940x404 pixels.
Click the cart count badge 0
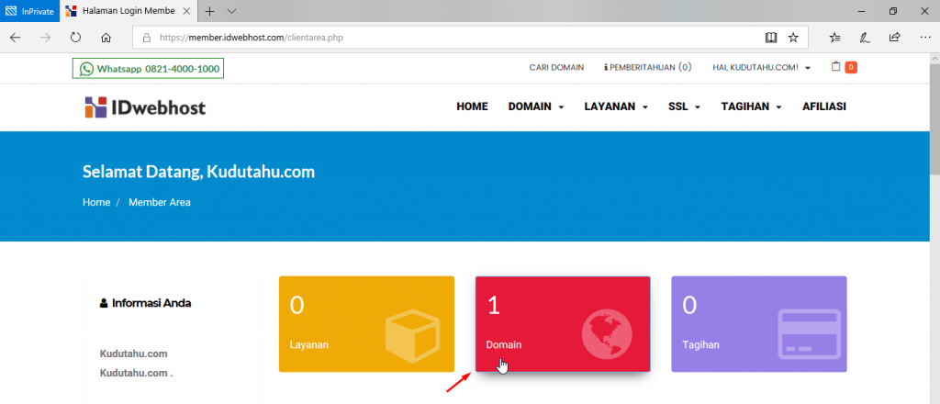tap(851, 67)
